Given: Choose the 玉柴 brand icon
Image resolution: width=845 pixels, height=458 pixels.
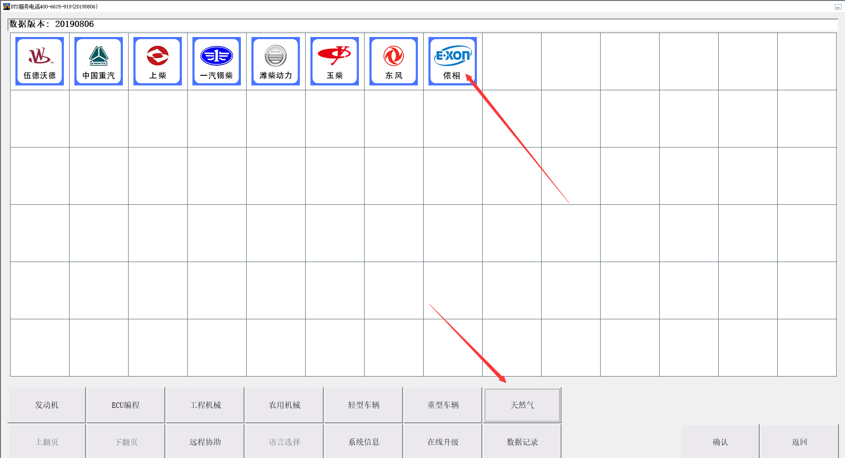Looking at the screenshot, I should tap(335, 61).
